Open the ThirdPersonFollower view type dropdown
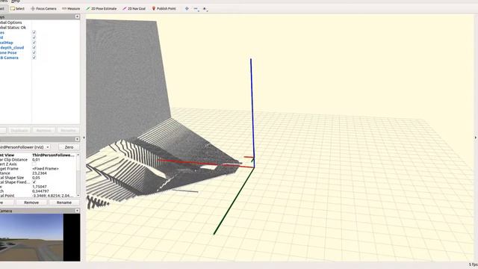This screenshot has height=269, width=478. 25,147
